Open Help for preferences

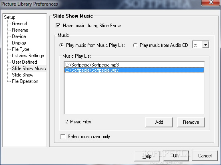click(x=147, y=156)
